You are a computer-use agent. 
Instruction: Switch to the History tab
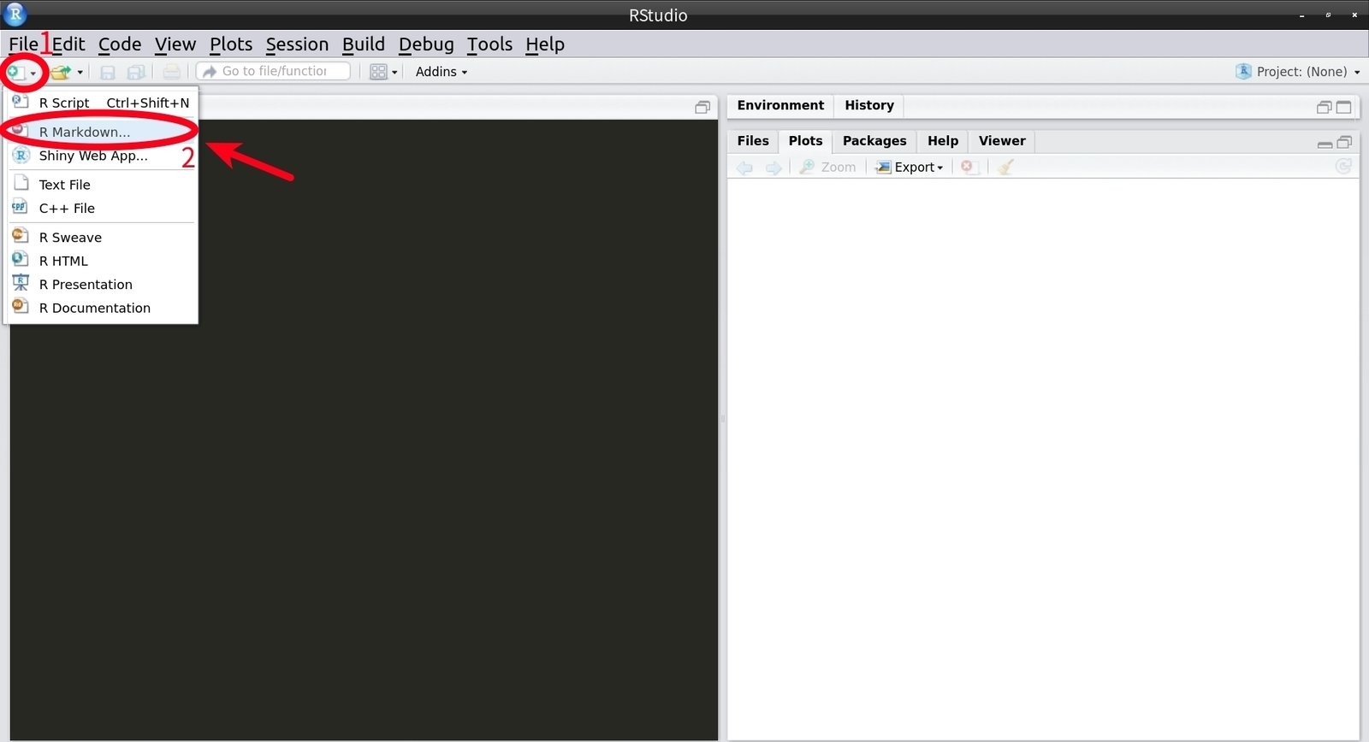pyautogui.click(x=869, y=105)
